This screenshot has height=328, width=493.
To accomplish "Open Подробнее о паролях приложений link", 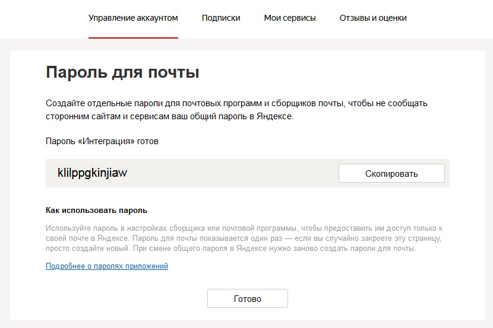I will 107,266.
